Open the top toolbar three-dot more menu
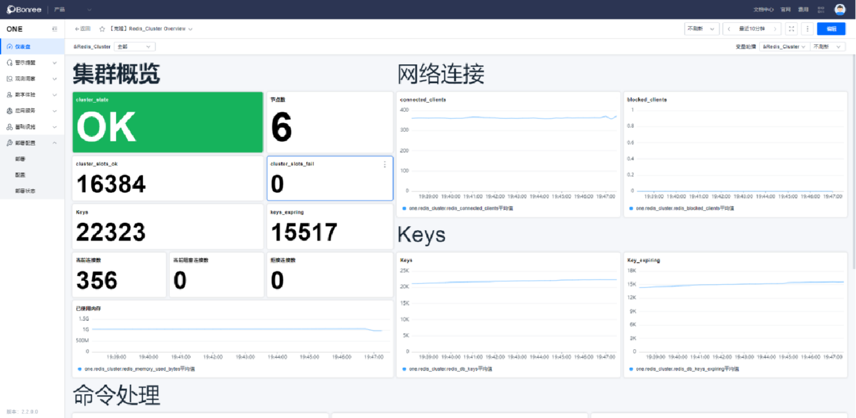The height and width of the screenshot is (418, 856). click(x=807, y=29)
